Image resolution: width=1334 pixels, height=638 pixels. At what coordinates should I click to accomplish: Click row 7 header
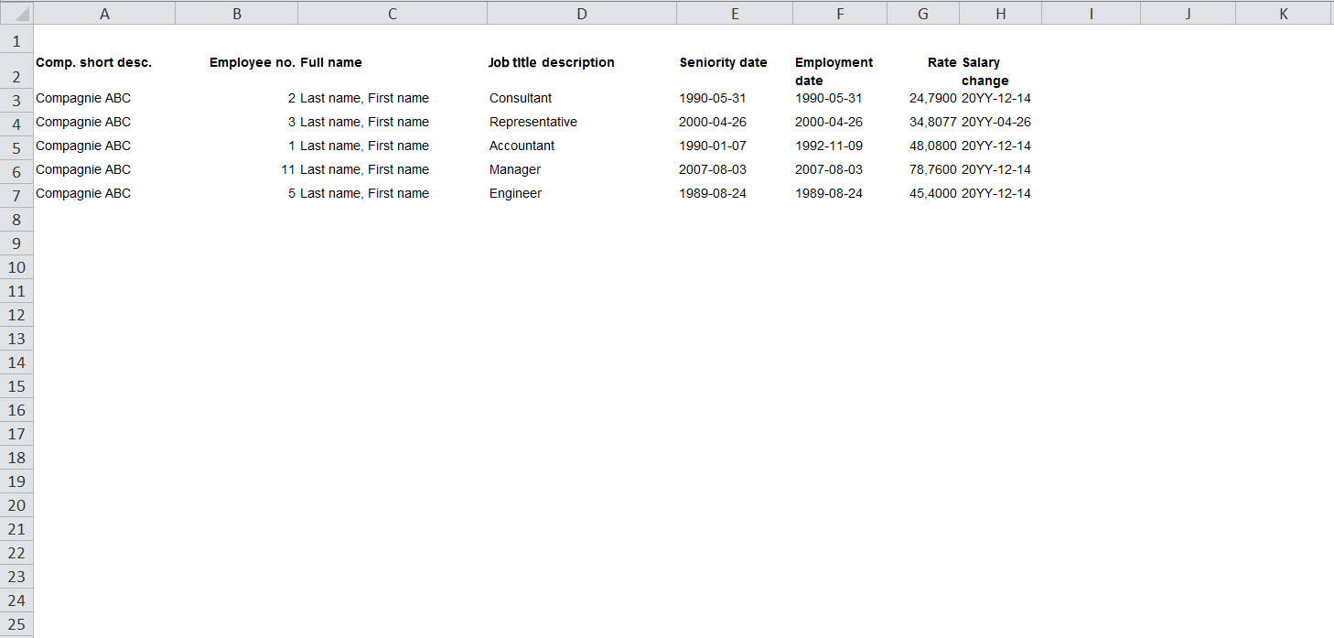16,194
